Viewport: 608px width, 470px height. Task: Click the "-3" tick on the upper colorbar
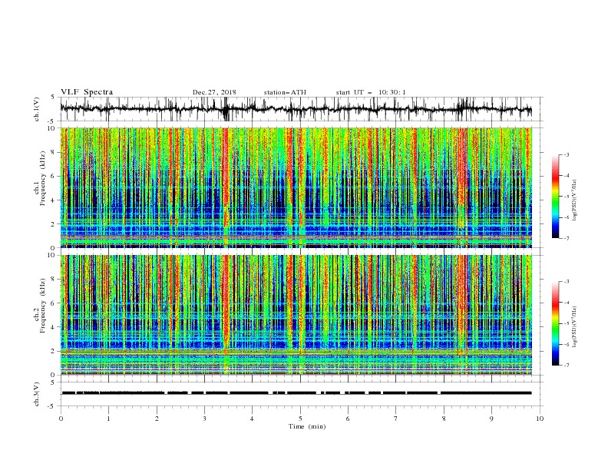click(567, 154)
